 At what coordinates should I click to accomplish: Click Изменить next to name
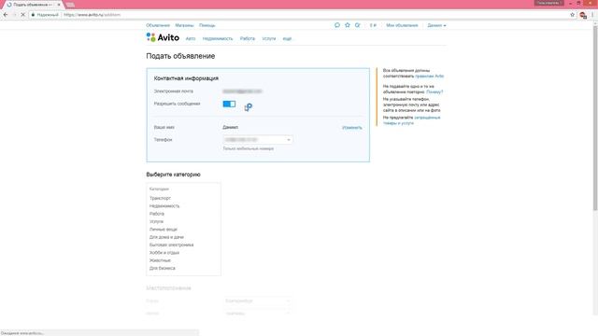click(x=352, y=128)
